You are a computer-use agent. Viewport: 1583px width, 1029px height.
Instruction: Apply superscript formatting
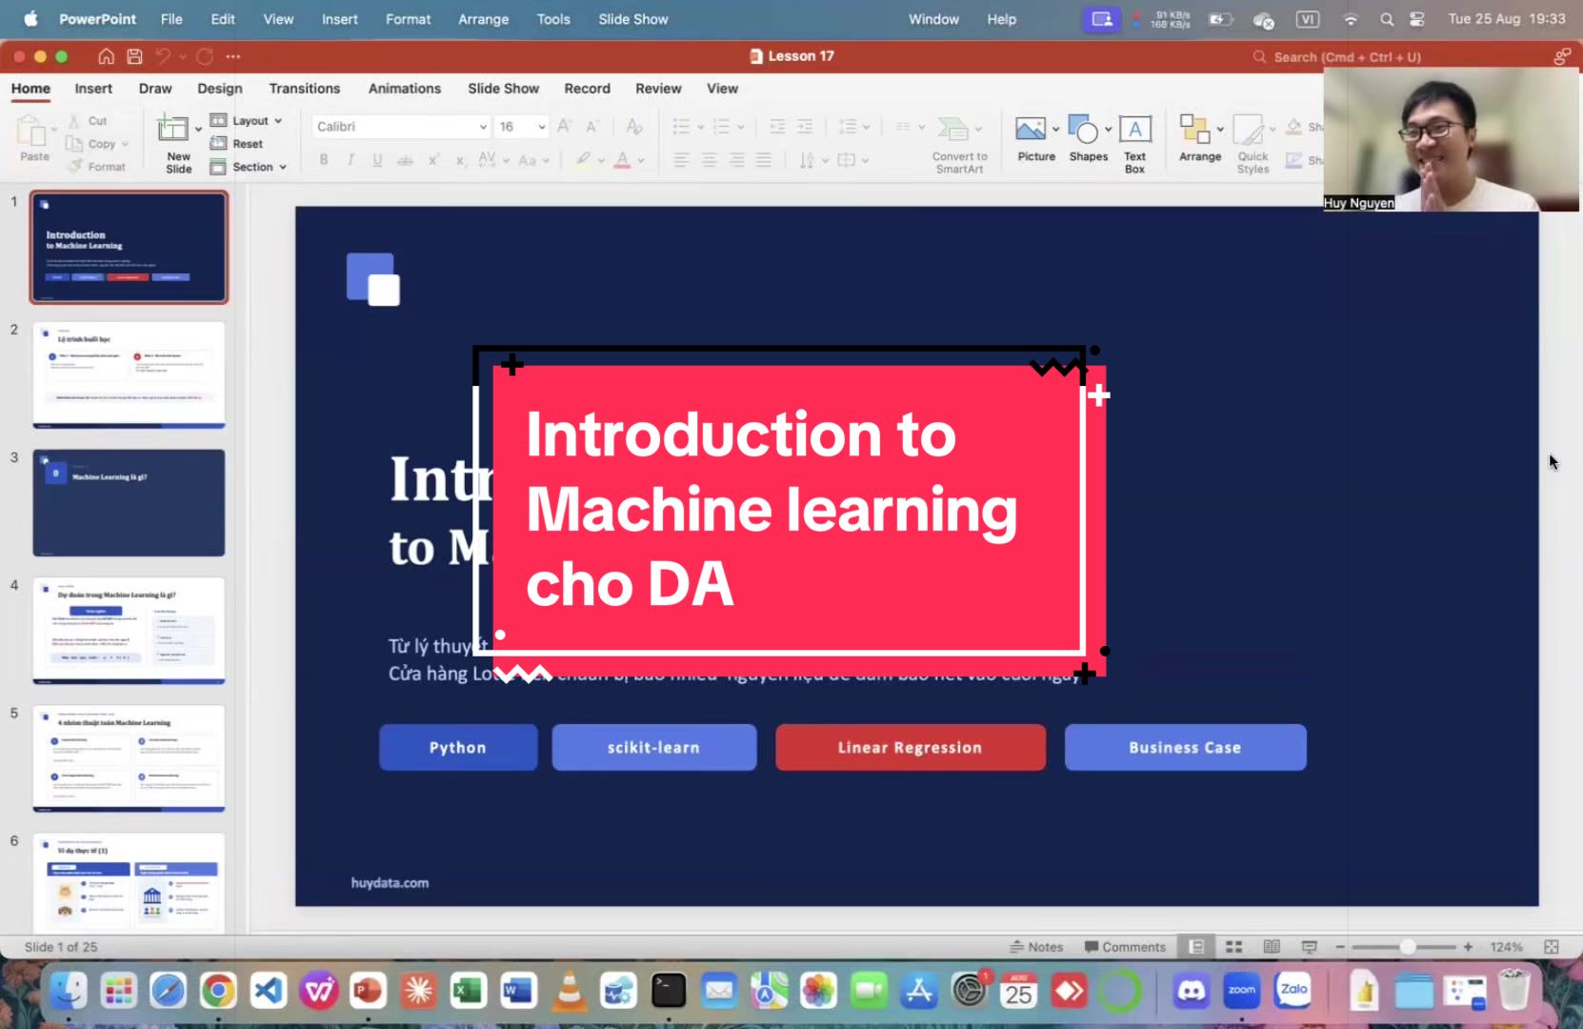433,160
